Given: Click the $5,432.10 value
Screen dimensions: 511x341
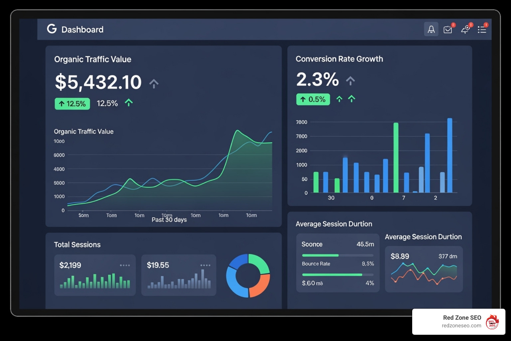Looking at the screenshot, I should point(98,82).
